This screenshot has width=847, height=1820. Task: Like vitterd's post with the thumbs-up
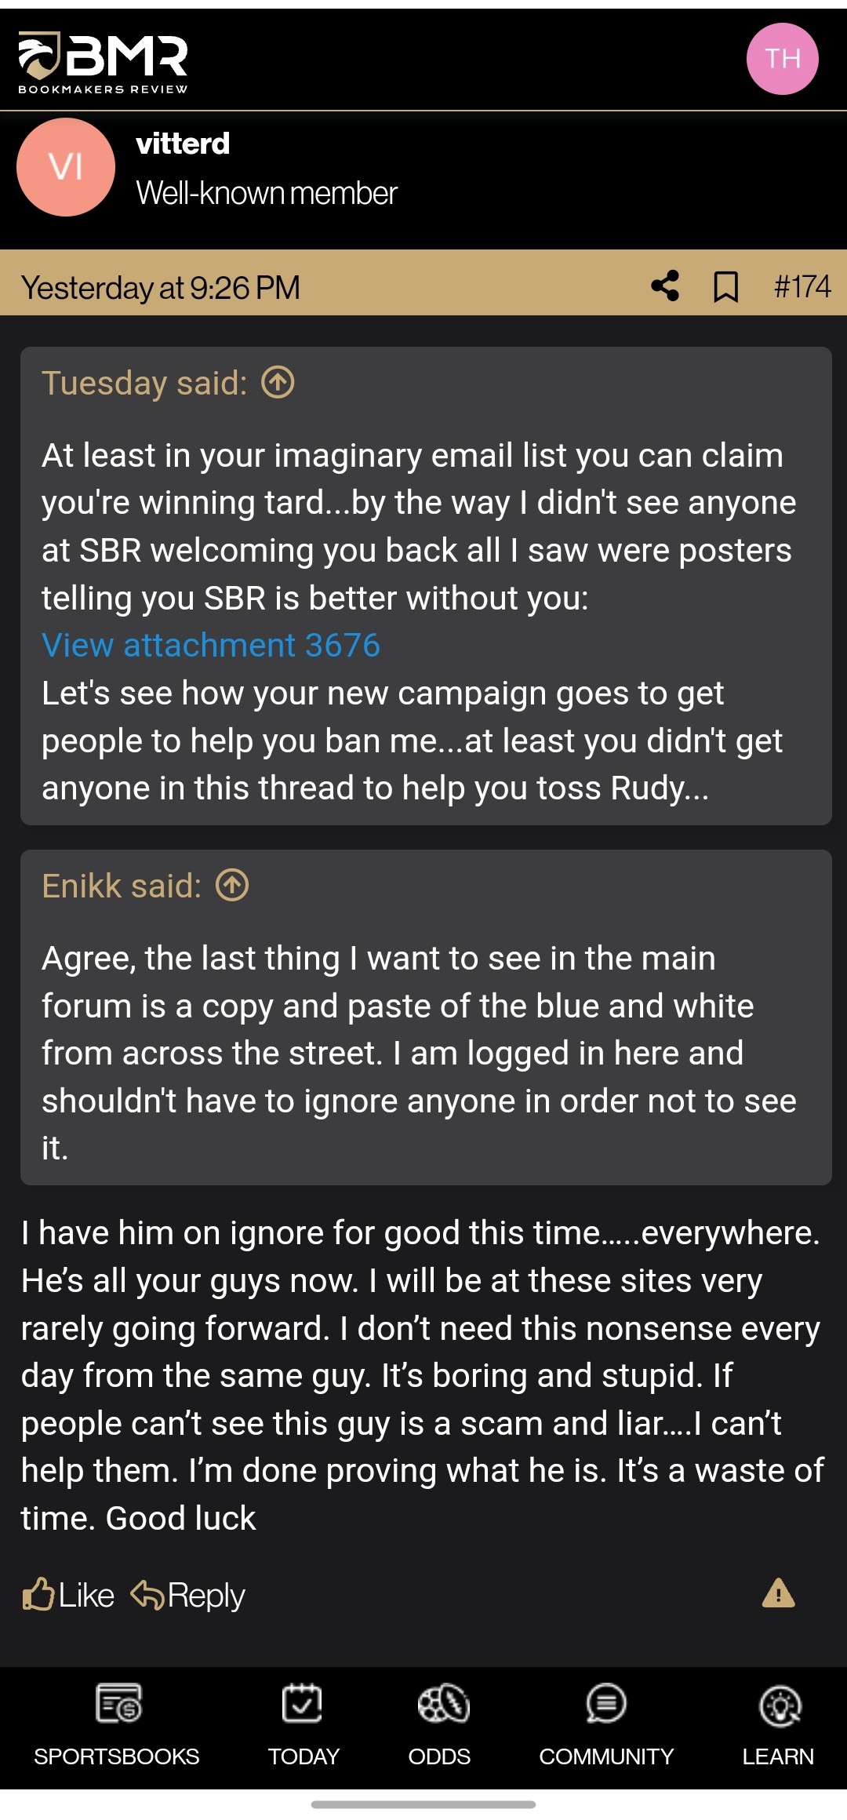tap(69, 1594)
